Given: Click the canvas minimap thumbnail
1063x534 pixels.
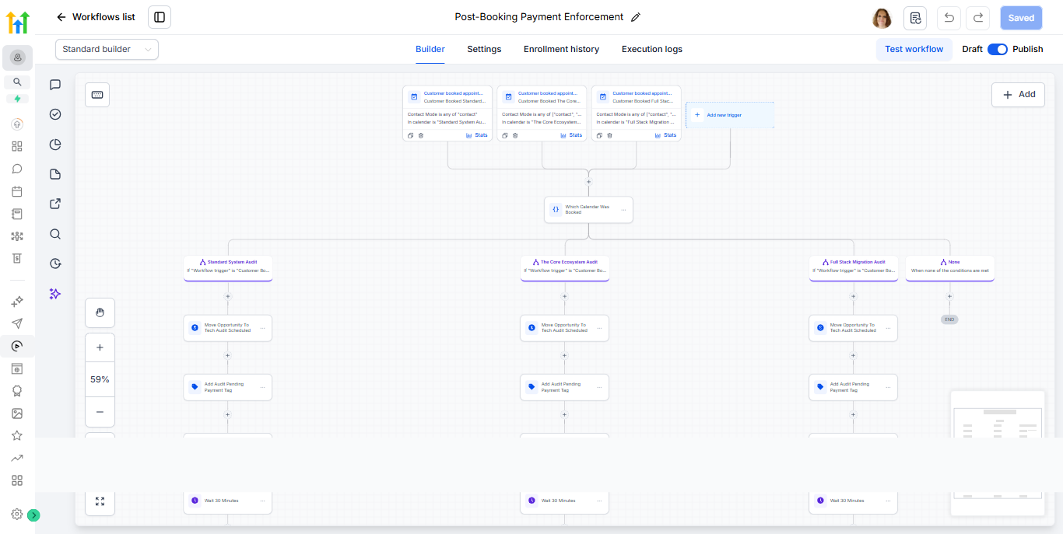Looking at the screenshot, I should tap(997, 453).
